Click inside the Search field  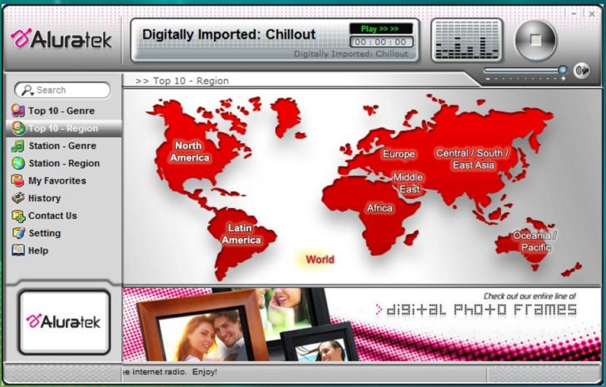(x=68, y=90)
